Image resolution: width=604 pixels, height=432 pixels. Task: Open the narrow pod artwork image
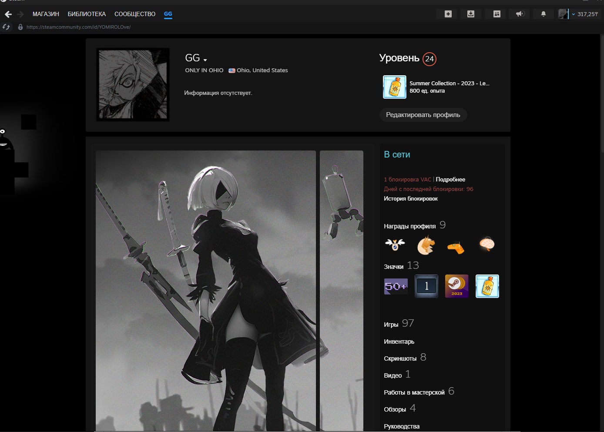[x=342, y=291]
